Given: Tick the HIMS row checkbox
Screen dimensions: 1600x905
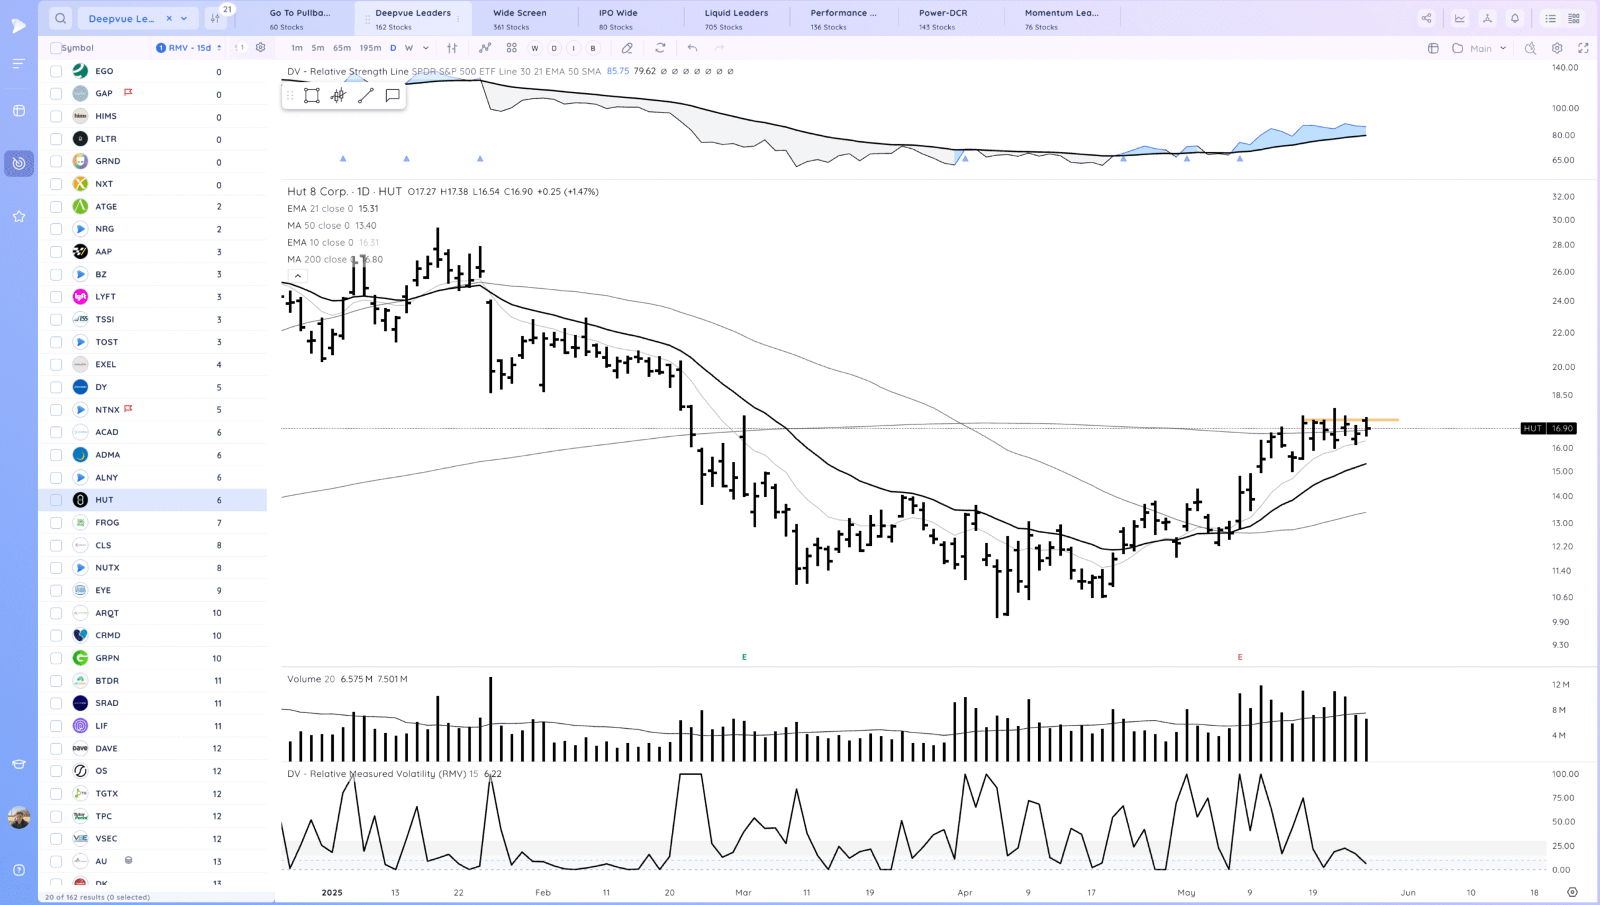Looking at the screenshot, I should [x=56, y=116].
